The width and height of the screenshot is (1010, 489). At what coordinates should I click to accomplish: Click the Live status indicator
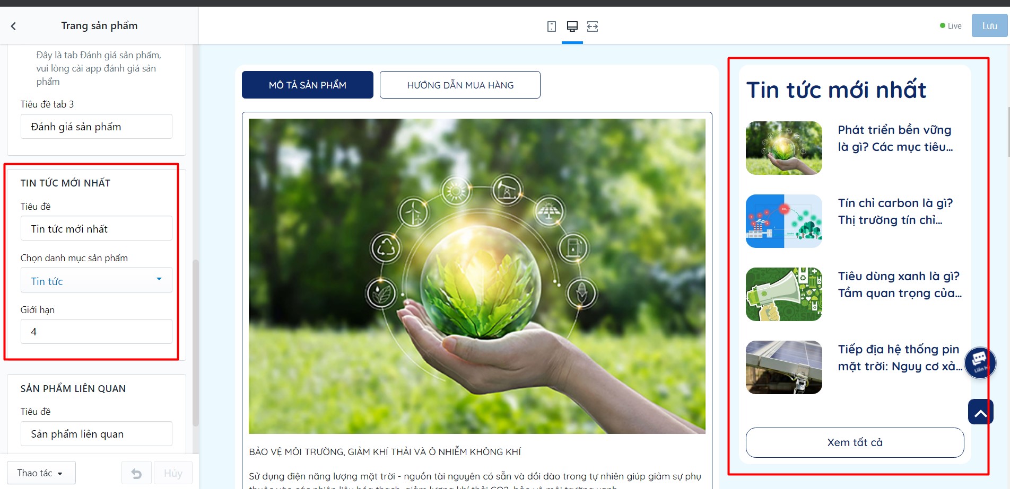pos(951,26)
